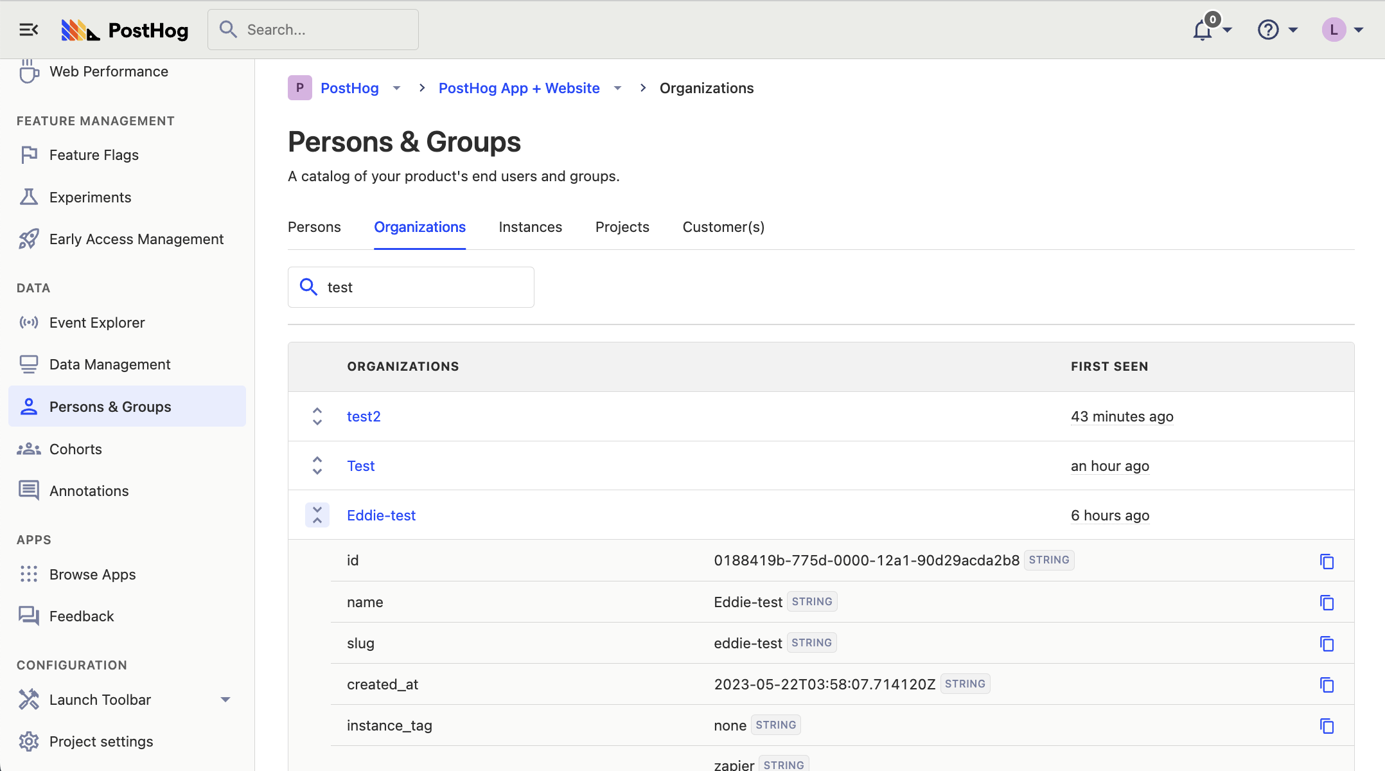Click the organizations search field

pos(411,287)
